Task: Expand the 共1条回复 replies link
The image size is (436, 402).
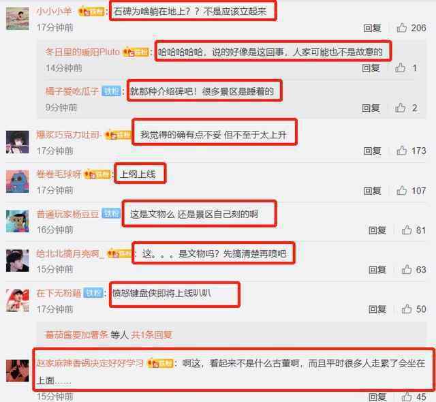Action: (151, 335)
